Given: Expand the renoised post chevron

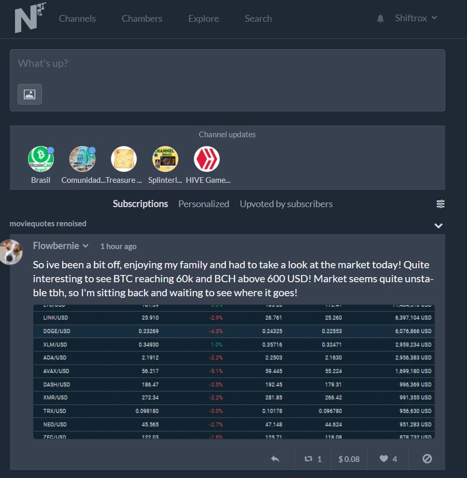Looking at the screenshot, I should tap(438, 226).
